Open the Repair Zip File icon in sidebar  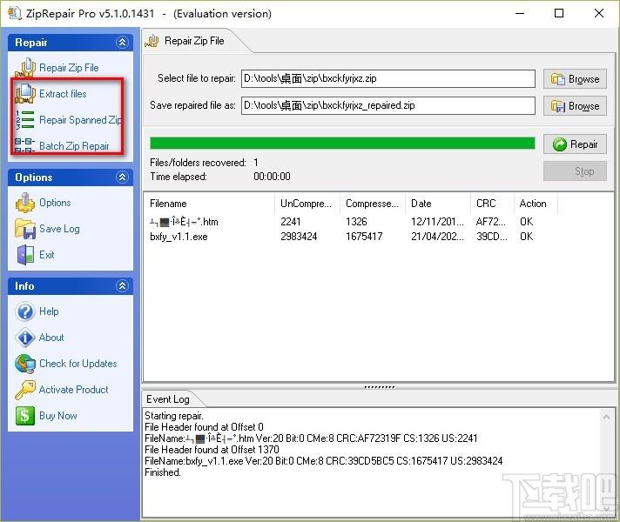click(25, 68)
